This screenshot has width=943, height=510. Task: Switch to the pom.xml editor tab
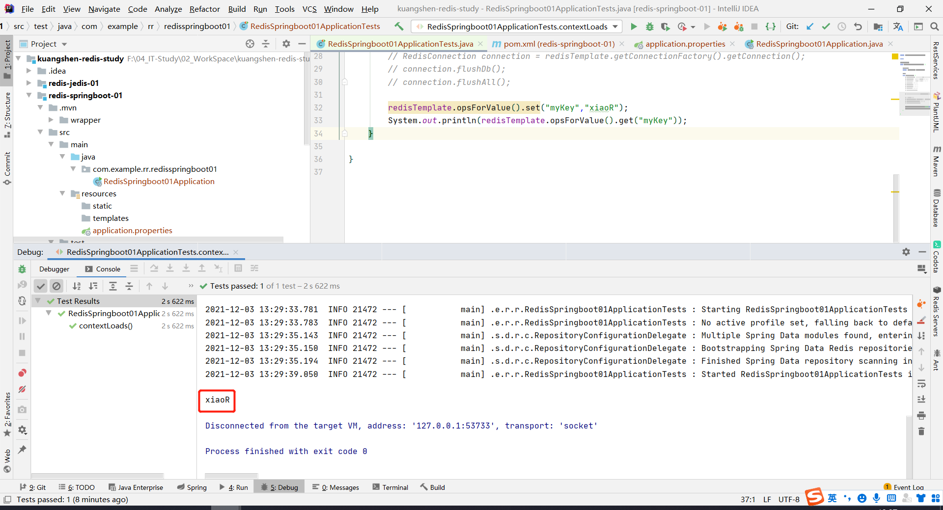[558, 44]
